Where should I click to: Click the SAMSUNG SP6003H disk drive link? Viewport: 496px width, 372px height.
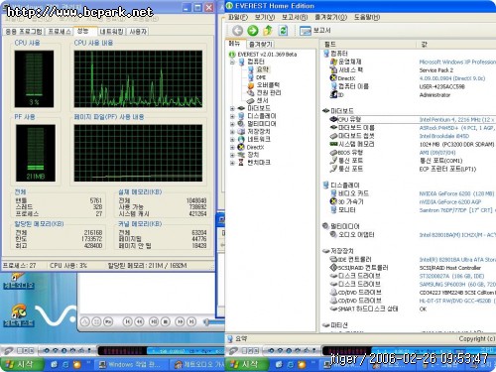(457, 284)
